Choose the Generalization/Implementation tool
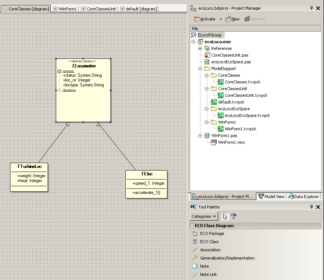 [195, 258]
